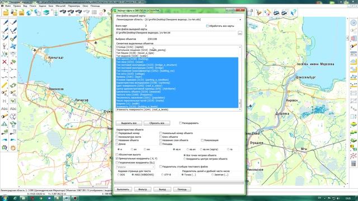Click the output file name field

(x=176, y=33)
